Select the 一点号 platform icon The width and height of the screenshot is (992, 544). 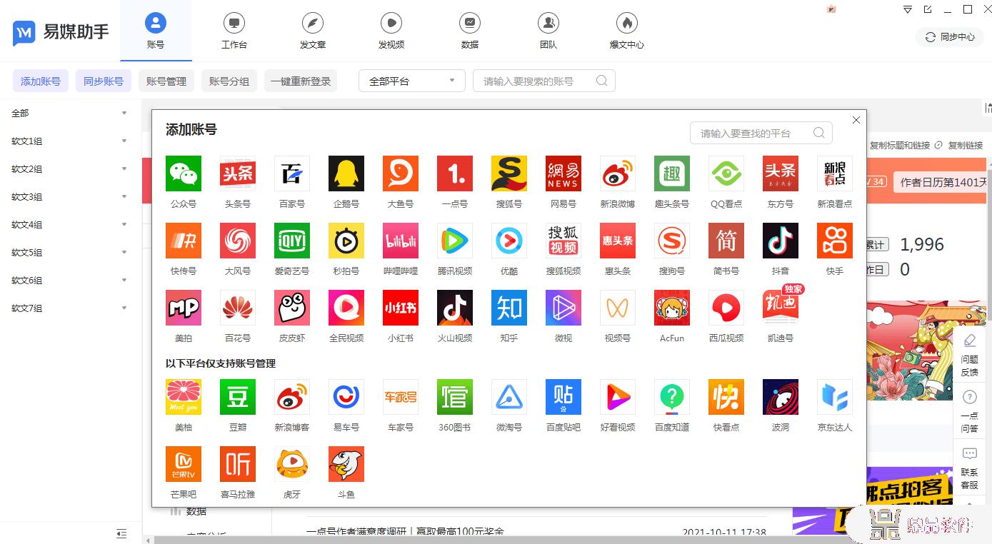[455, 173]
